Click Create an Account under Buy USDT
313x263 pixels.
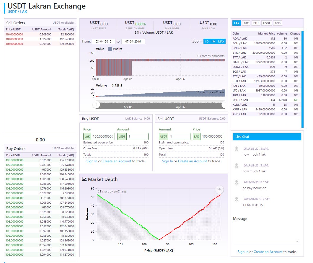[x=117, y=161]
